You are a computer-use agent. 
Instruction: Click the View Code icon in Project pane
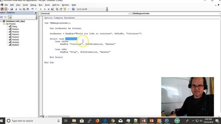(x=1, y=17)
